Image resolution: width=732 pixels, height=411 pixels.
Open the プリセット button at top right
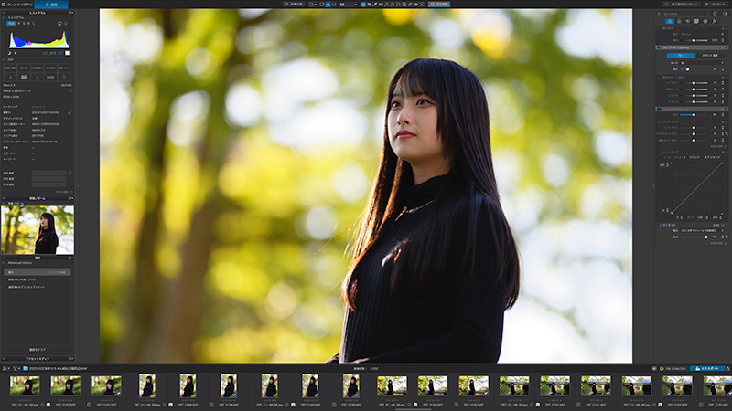[x=716, y=5]
